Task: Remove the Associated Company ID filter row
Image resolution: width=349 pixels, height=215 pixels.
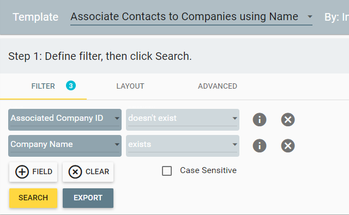Action: (x=288, y=120)
